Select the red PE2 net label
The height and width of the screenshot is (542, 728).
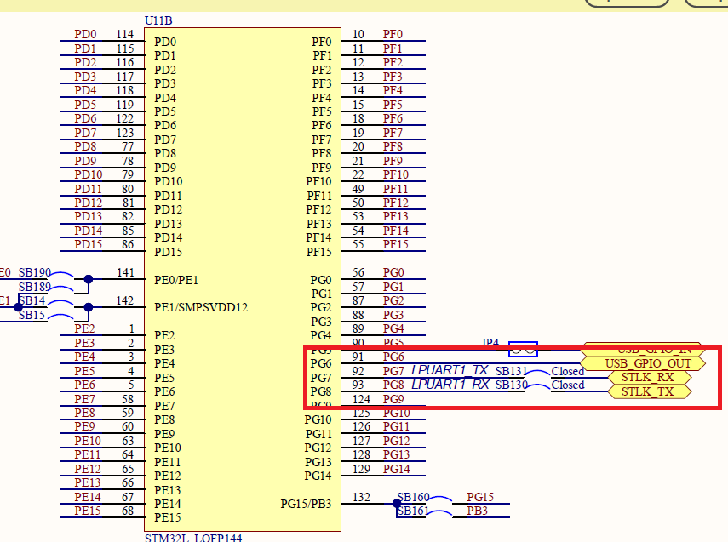(84, 328)
